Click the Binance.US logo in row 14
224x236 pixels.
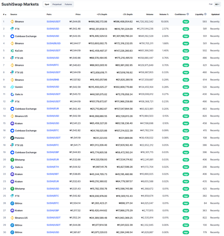tap(12, 116)
